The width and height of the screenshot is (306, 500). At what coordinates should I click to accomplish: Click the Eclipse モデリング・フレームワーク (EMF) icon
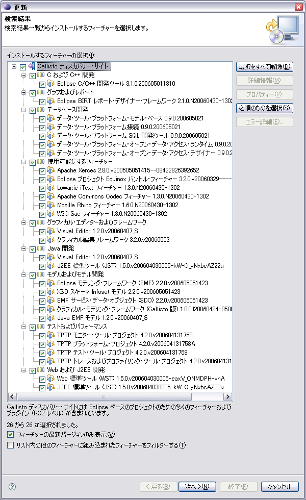coord(50,283)
